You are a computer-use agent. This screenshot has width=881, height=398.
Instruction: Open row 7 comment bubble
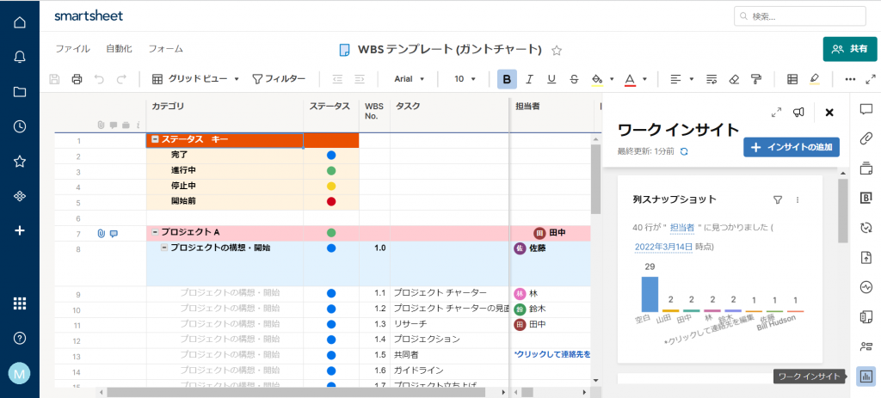[x=114, y=233]
